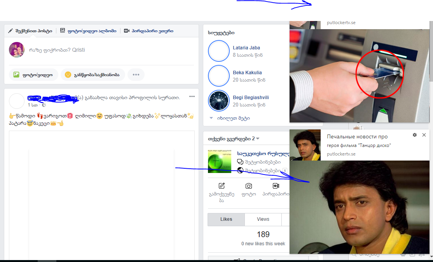This screenshot has width=433, height=262.
Task: Dismiss the Печальные новости ad popup
Action: pos(424,135)
